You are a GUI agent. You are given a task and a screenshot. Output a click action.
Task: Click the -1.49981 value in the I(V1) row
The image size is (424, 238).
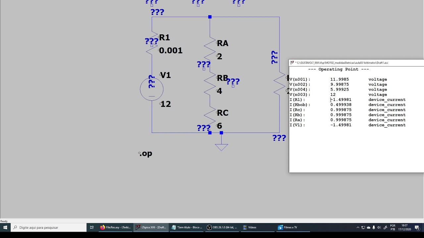pos(341,125)
